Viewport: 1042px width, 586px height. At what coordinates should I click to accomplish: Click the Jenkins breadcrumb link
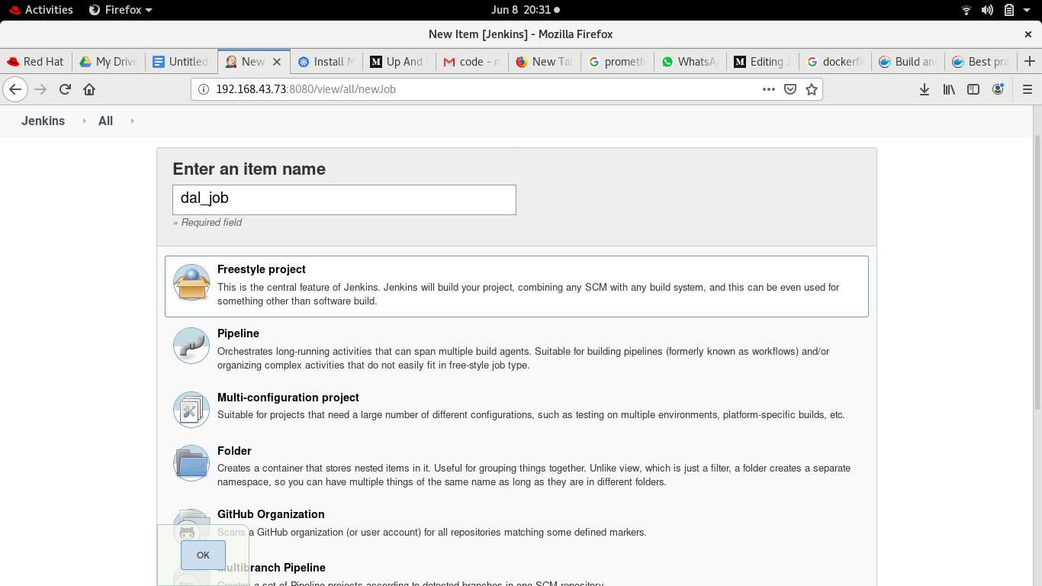point(43,121)
